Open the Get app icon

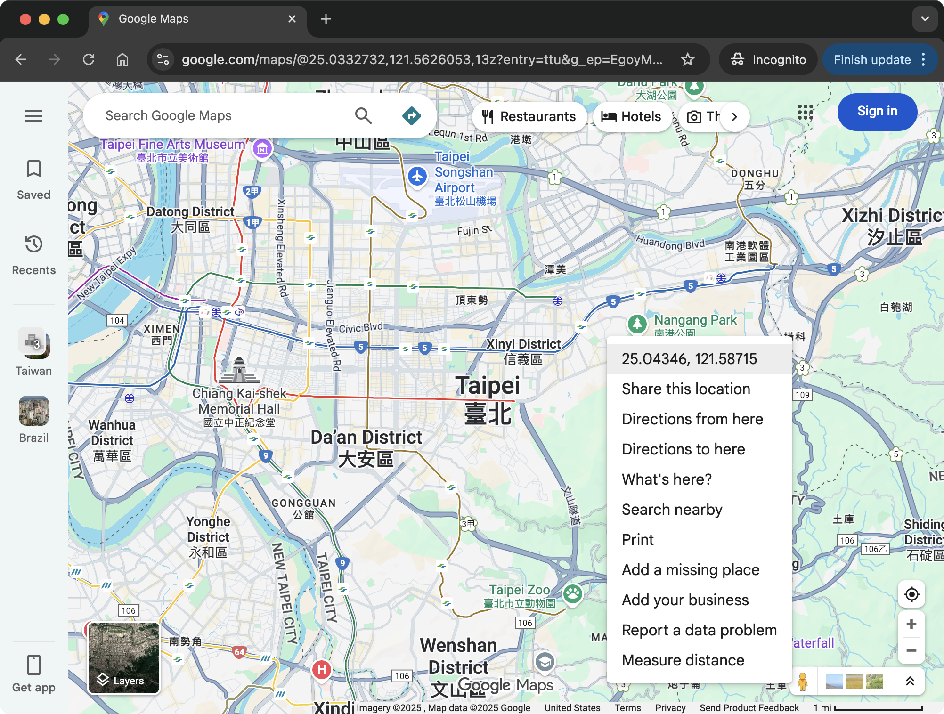pos(33,665)
